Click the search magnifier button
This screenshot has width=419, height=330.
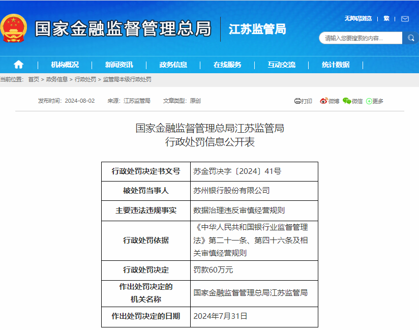tap(411, 38)
